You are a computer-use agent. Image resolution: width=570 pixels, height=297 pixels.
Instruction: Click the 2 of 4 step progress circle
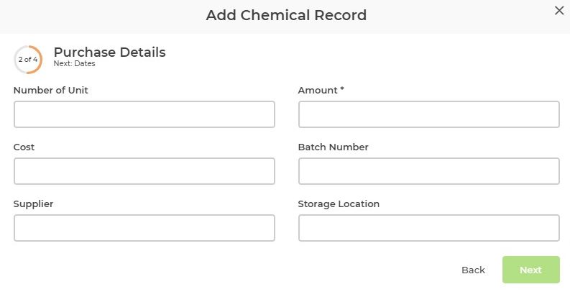click(28, 60)
